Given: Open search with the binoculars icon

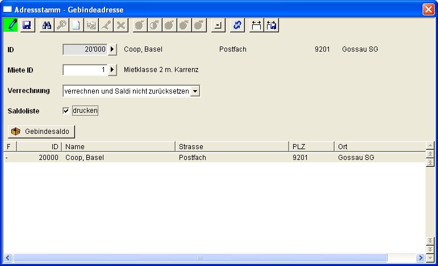Looking at the screenshot, I should point(47,26).
